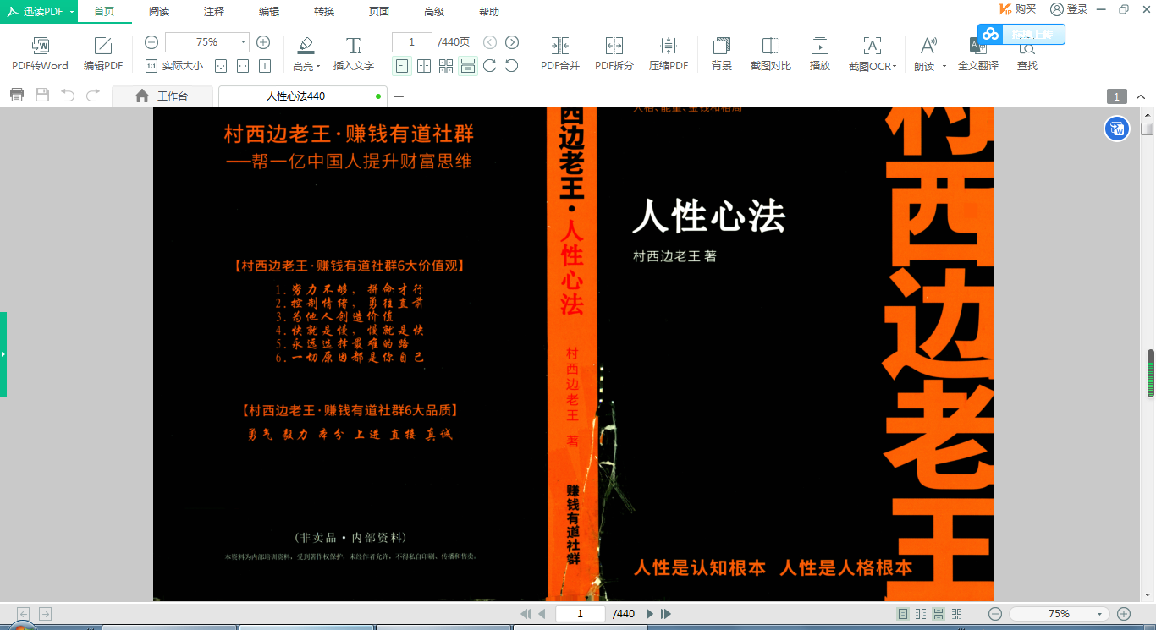Expand the left side panel handle
This screenshot has width=1156, height=630.
click(x=3, y=354)
